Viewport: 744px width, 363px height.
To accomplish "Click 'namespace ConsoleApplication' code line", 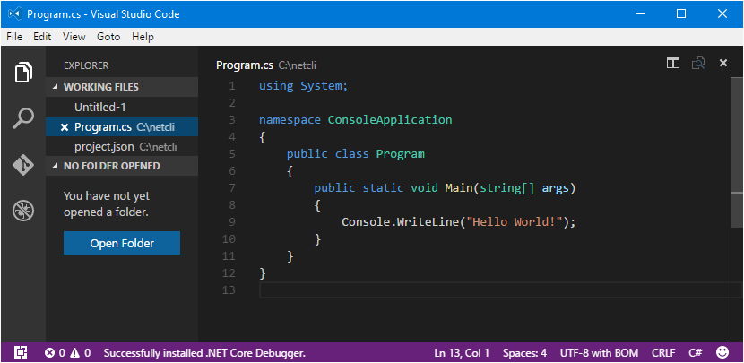I will point(355,119).
